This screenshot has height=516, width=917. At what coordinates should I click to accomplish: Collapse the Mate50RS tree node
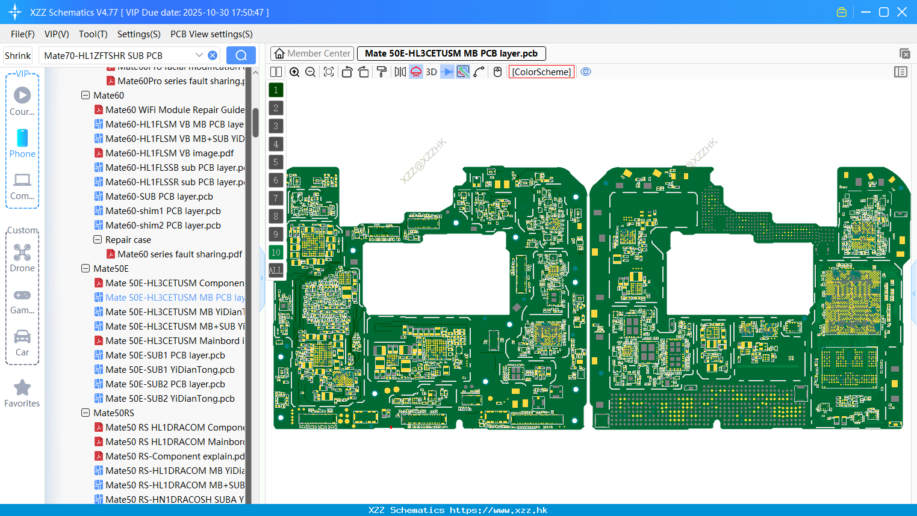pos(85,413)
